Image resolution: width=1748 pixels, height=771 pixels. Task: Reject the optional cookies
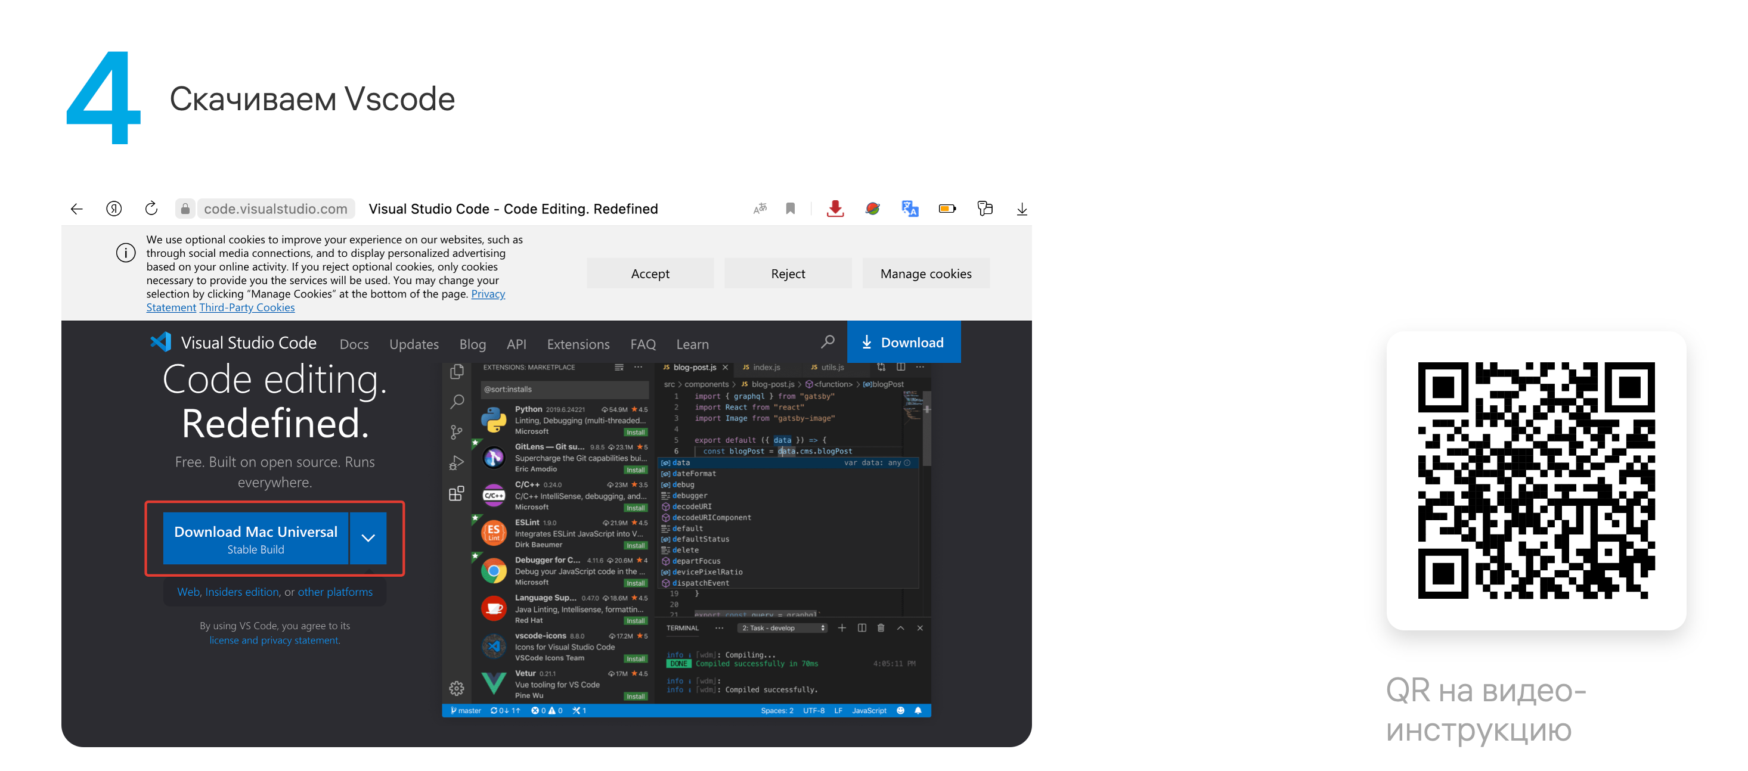(x=788, y=274)
